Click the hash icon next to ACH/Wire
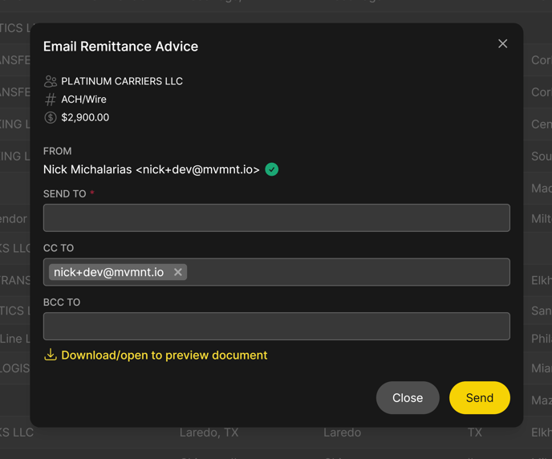The height and width of the screenshot is (459, 552). pos(51,100)
